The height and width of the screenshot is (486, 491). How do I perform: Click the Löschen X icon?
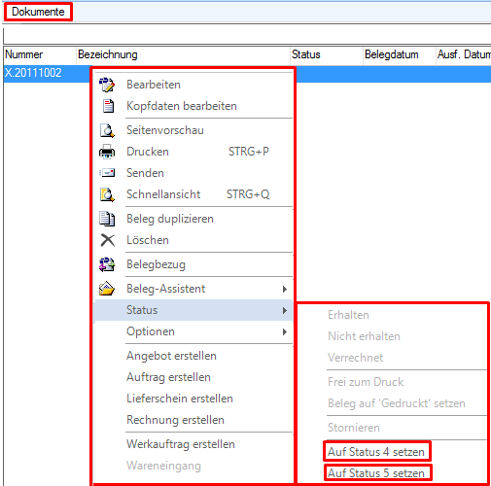tap(108, 240)
